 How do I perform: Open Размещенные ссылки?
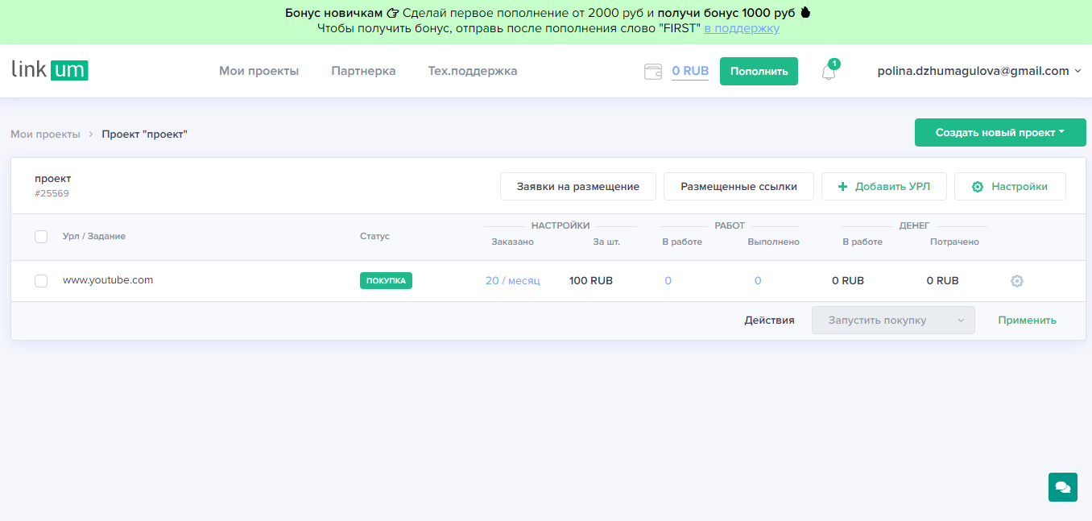(x=738, y=186)
